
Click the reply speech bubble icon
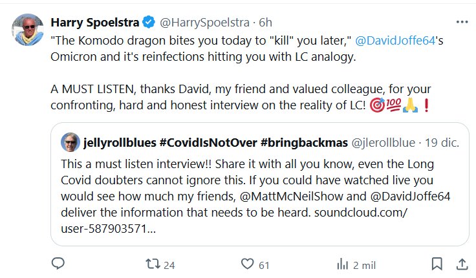pos(58,264)
